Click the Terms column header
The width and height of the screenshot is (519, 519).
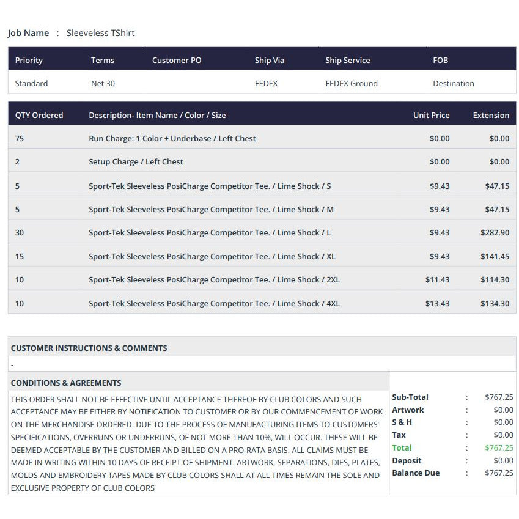[103, 61]
